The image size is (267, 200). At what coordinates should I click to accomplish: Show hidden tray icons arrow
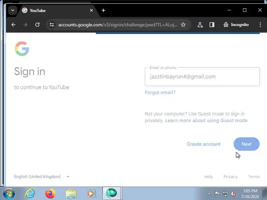[x=209, y=194]
